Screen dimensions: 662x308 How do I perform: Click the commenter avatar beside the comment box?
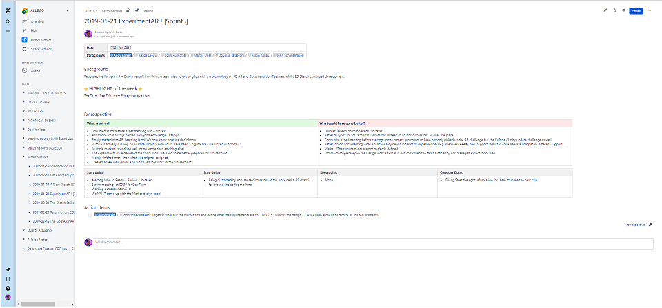coord(88,242)
